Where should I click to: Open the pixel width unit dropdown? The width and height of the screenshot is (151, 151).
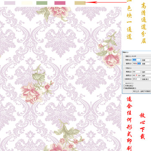(146, 60)
